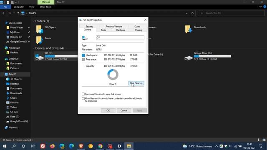
Task: Launch Google Chrome from taskbar
Action: (100, 146)
